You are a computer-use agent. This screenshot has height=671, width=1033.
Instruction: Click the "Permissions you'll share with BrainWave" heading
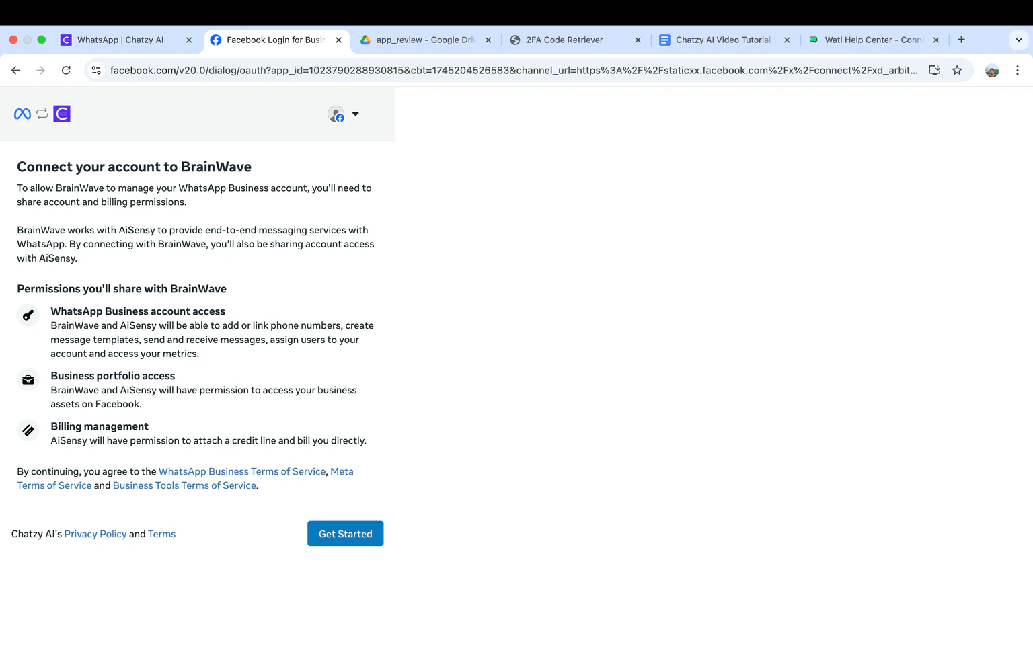(x=122, y=289)
